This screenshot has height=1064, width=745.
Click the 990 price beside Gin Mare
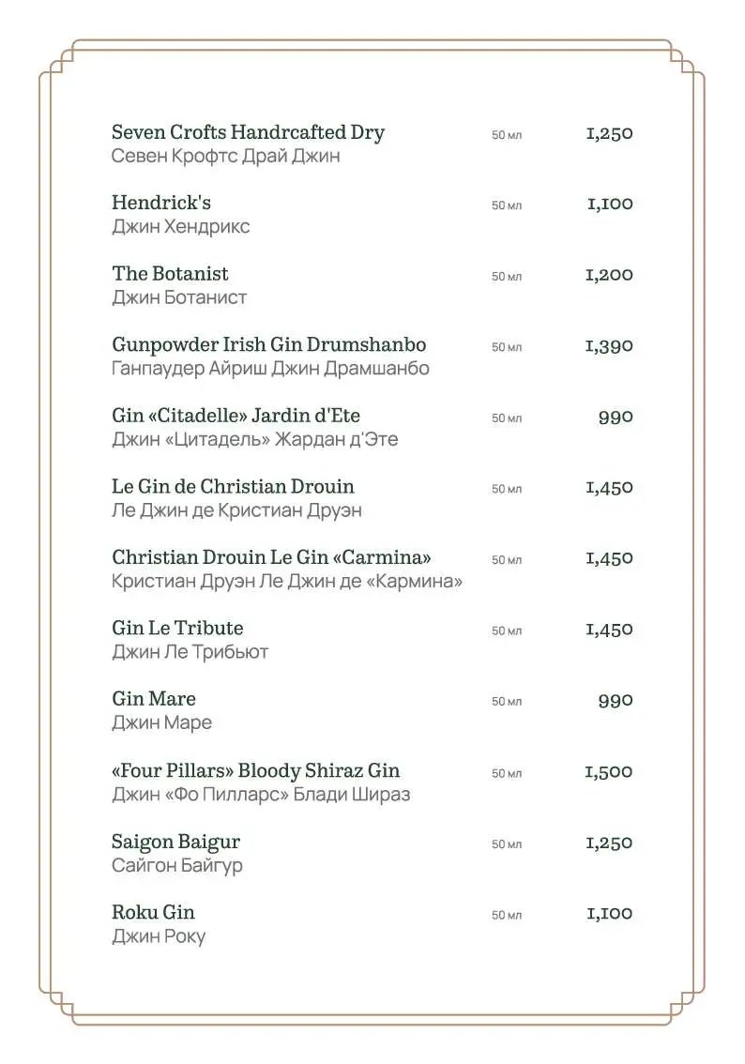click(x=616, y=701)
